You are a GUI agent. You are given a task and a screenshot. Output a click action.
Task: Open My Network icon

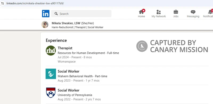click(x=158, y=12)
